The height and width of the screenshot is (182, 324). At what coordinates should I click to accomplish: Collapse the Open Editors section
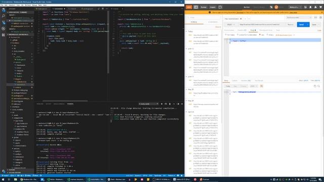[20, 12]
